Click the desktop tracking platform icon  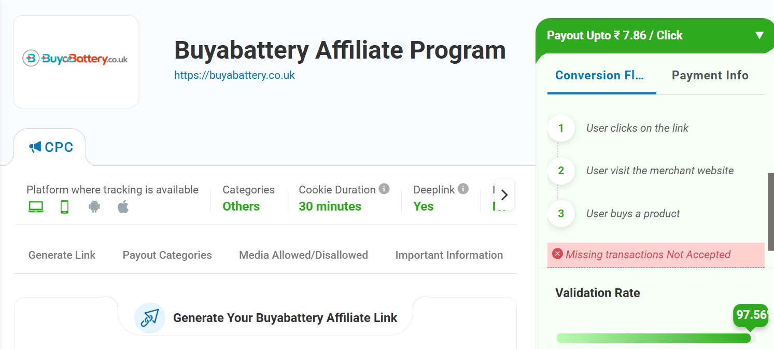click(36, 207)
